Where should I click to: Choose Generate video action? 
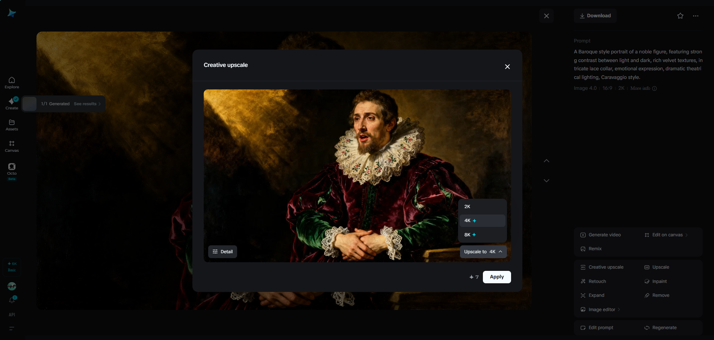tap(601, 235)
